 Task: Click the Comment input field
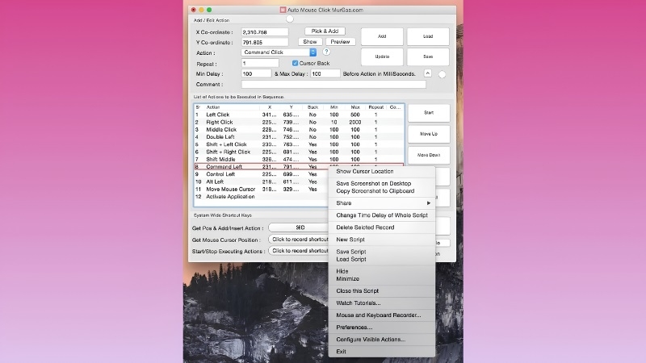333,85
